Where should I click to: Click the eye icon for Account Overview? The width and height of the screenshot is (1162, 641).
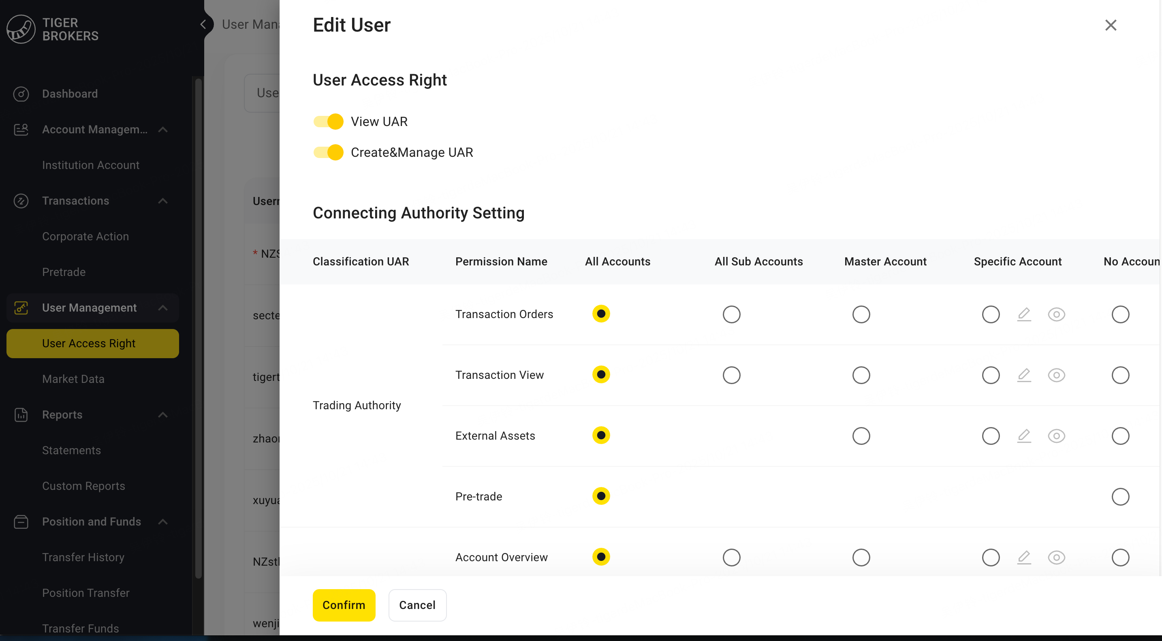pos(1056,558)
